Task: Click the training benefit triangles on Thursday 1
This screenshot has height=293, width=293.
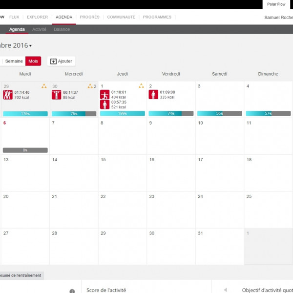Action: point(141,86)
